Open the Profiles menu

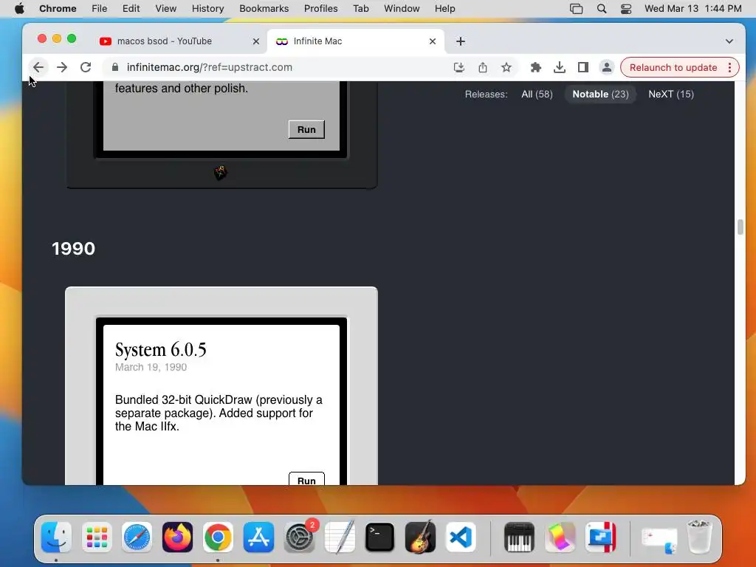click(320, 9)
